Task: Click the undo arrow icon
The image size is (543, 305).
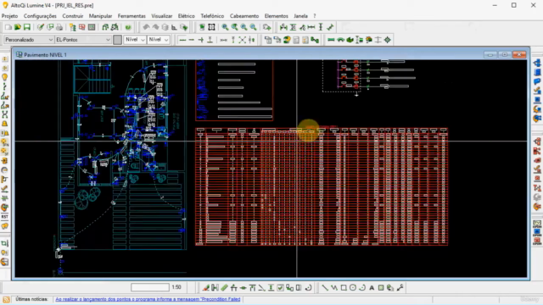Action: coord(146,27)
